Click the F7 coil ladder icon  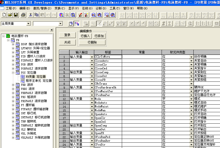(149, 15)
